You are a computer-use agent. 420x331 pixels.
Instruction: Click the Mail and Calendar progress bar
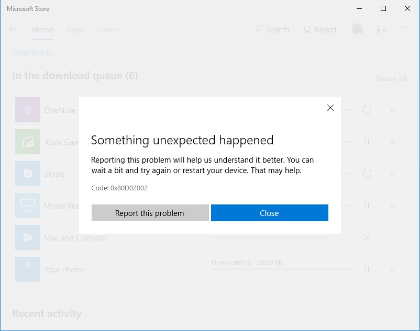pyautogui.click(x=271, y=237)
